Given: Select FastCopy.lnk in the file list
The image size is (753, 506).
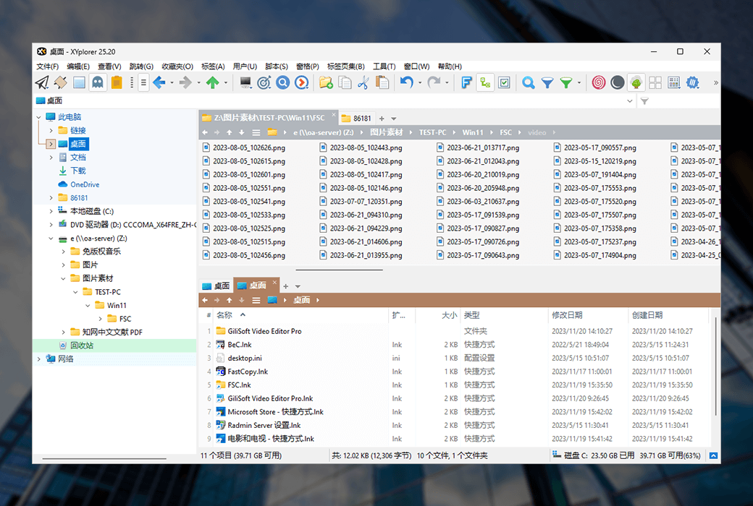Looking at the screenshot, I should [x=248, y=372].
